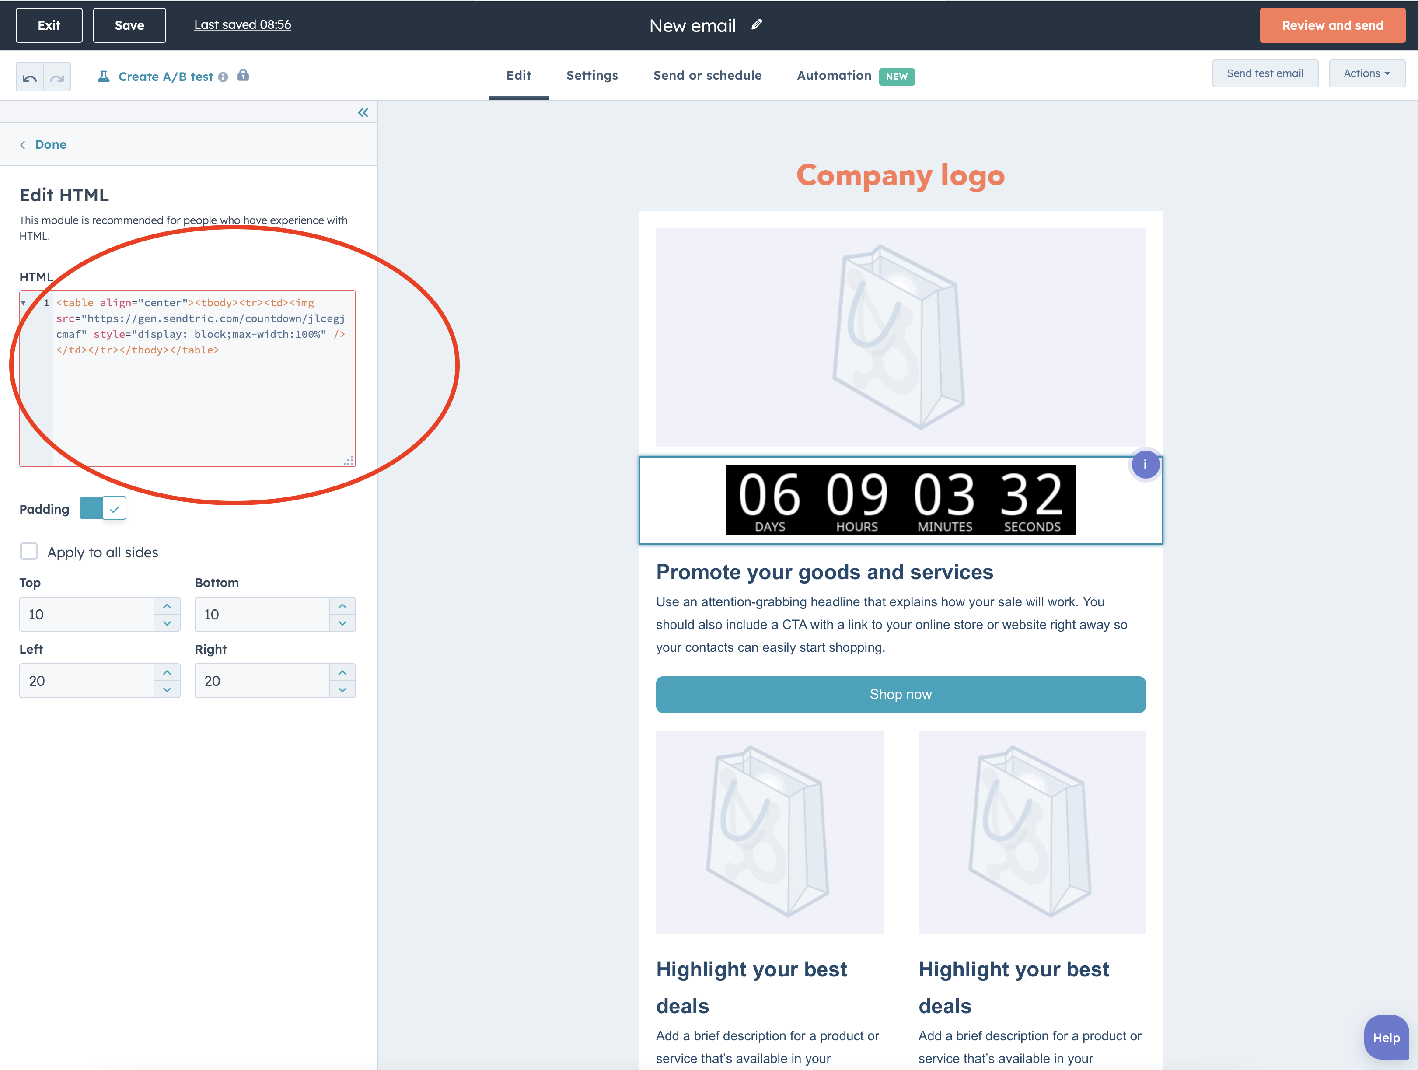Click the redo arrow icon
This screenshot has width=1418, height=1070.
(x=57, y=77)
